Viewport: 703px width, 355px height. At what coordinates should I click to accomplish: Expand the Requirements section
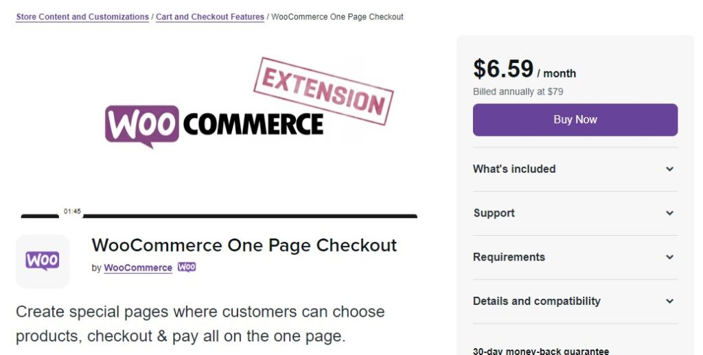[x=575, y=258]
